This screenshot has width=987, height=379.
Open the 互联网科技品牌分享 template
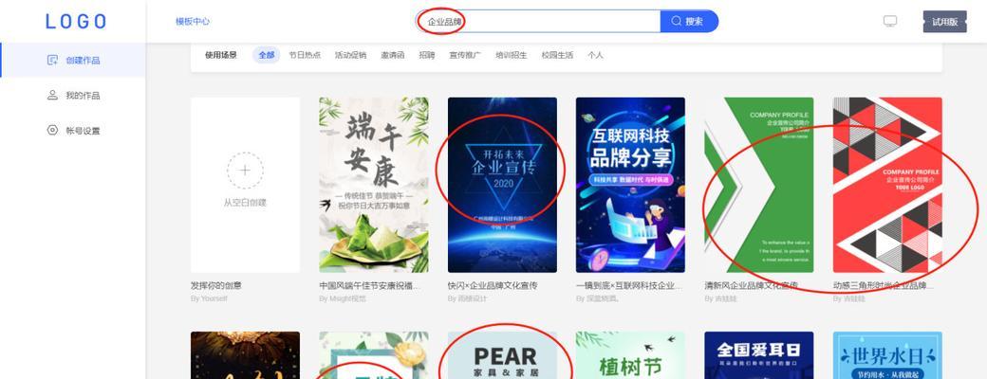tap(631, 185)
